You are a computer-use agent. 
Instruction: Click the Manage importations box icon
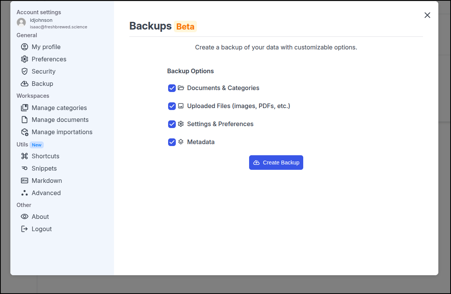tap(25, 132)
